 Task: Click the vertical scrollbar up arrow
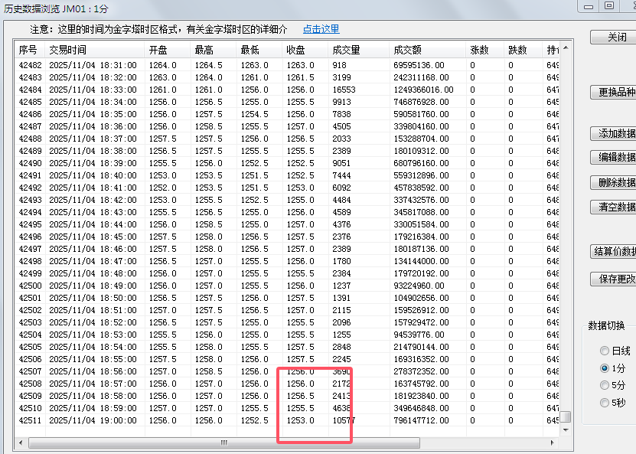tap(566, 47)
